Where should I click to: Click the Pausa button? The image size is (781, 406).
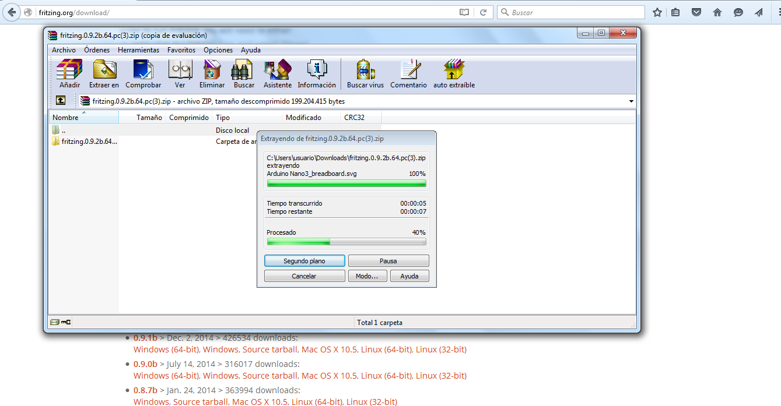pos(388,261)
